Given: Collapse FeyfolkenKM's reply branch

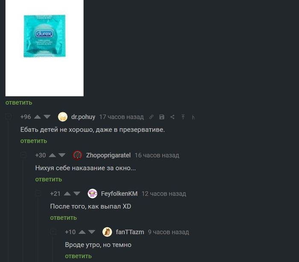Looking at the screenshot, I should (38, 193).
